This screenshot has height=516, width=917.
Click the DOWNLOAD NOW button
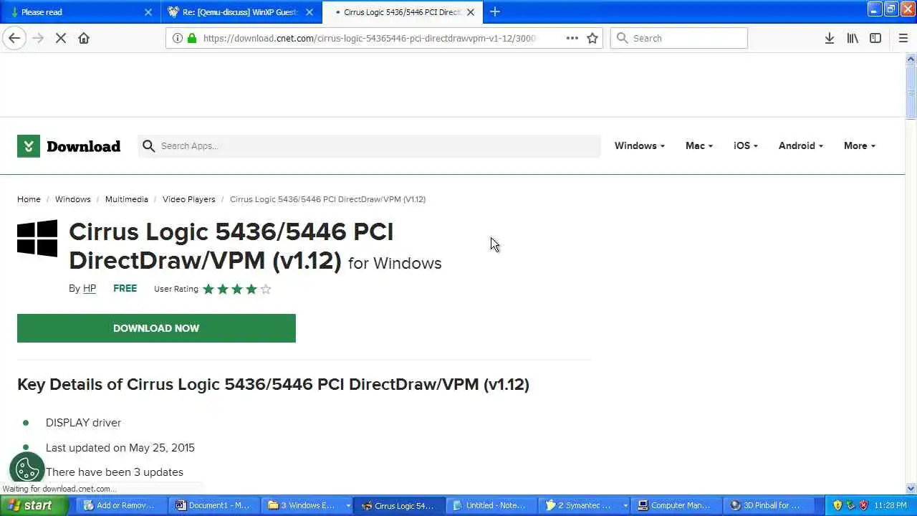tap(156, 328)
